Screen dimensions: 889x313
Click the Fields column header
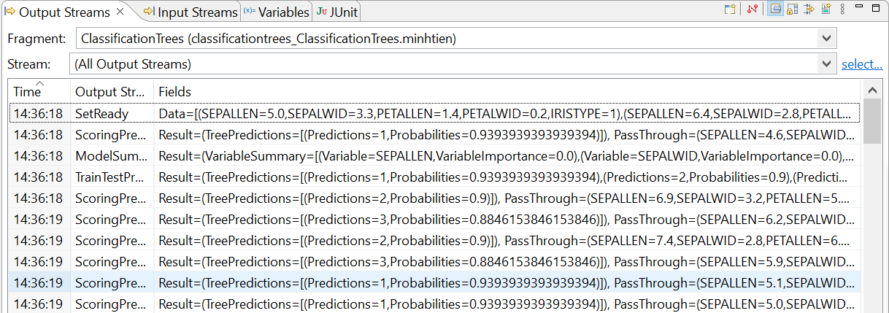click(x=175, y=92)
